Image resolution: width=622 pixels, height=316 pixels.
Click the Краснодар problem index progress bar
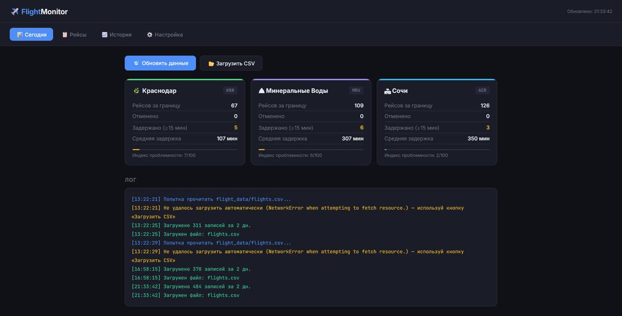coord(185,150)
